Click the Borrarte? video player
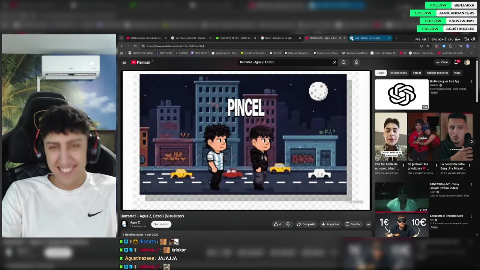480x270 pixels. (246, 140)
